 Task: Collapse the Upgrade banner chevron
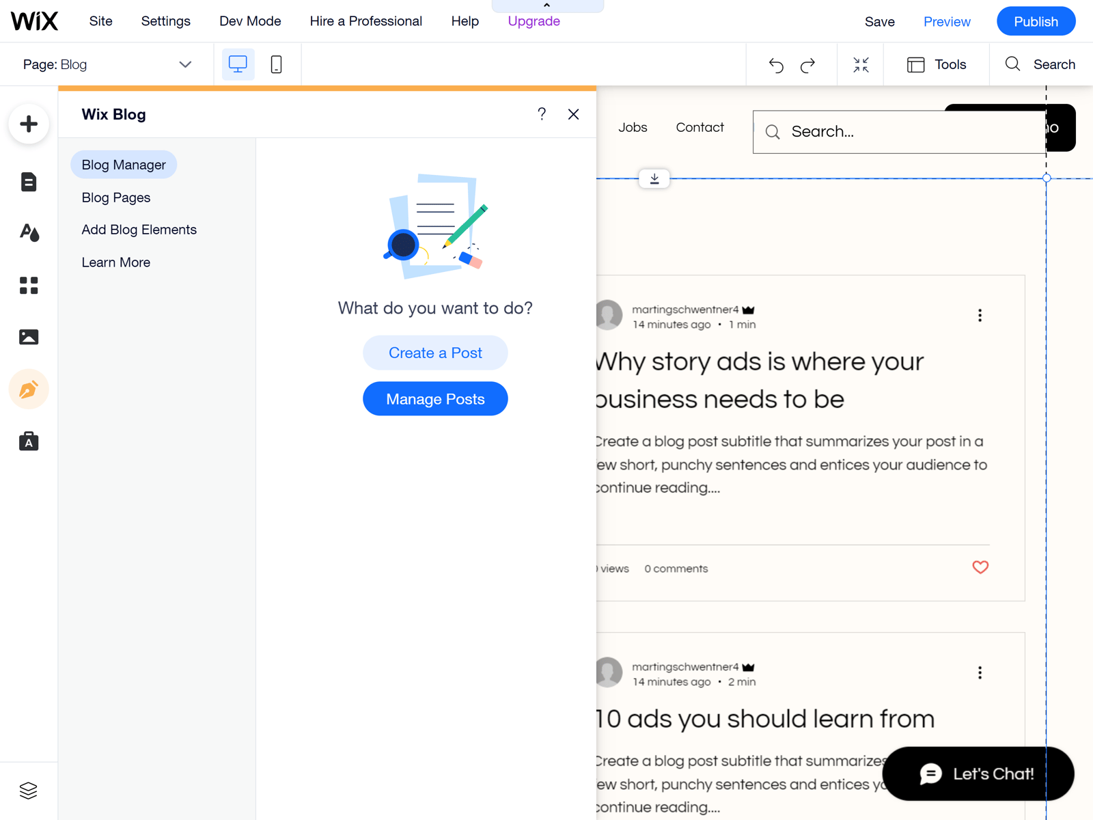tap(546, 5)
